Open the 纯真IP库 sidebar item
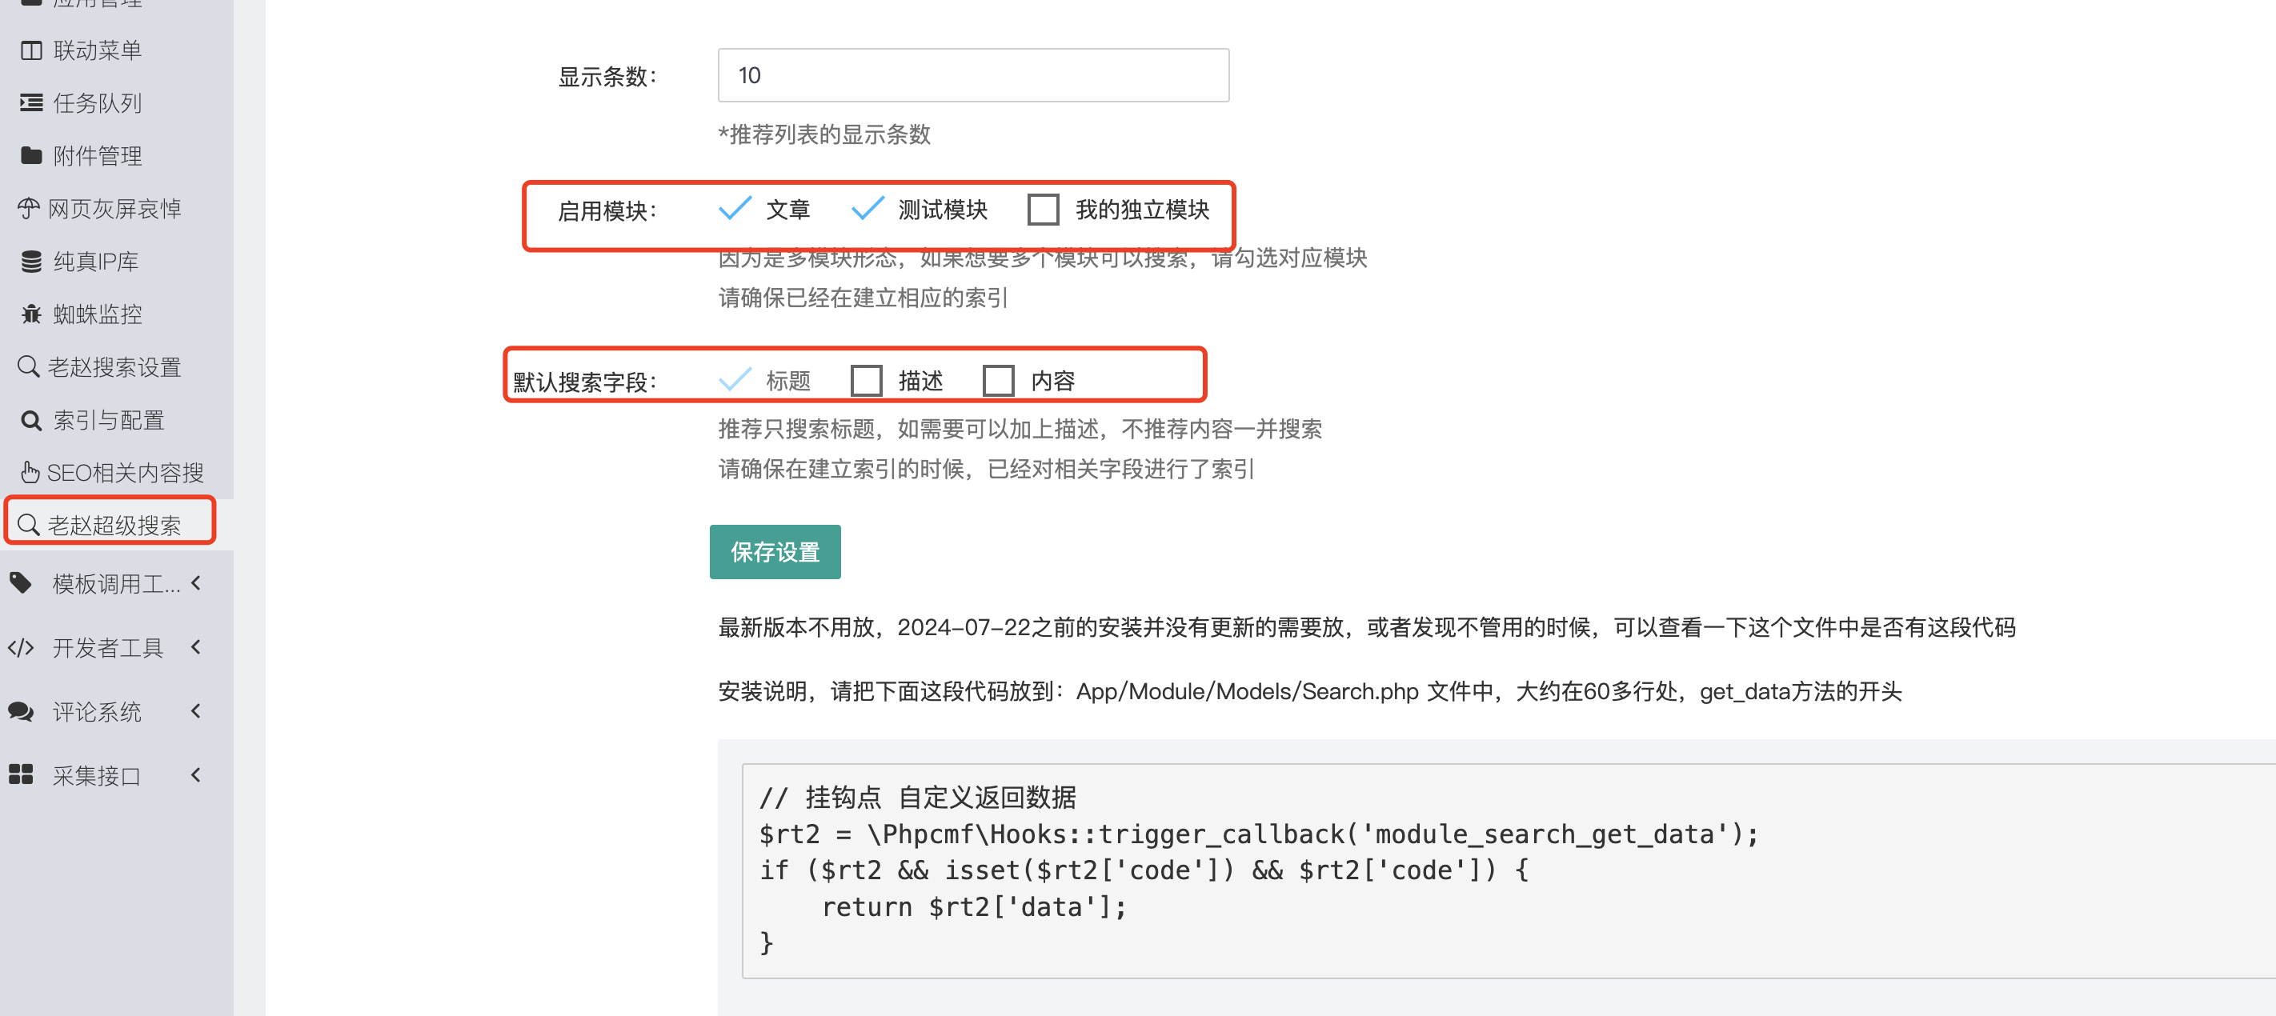The image size is (2276, 1016). pyautogui.click(x=117, y=262)
